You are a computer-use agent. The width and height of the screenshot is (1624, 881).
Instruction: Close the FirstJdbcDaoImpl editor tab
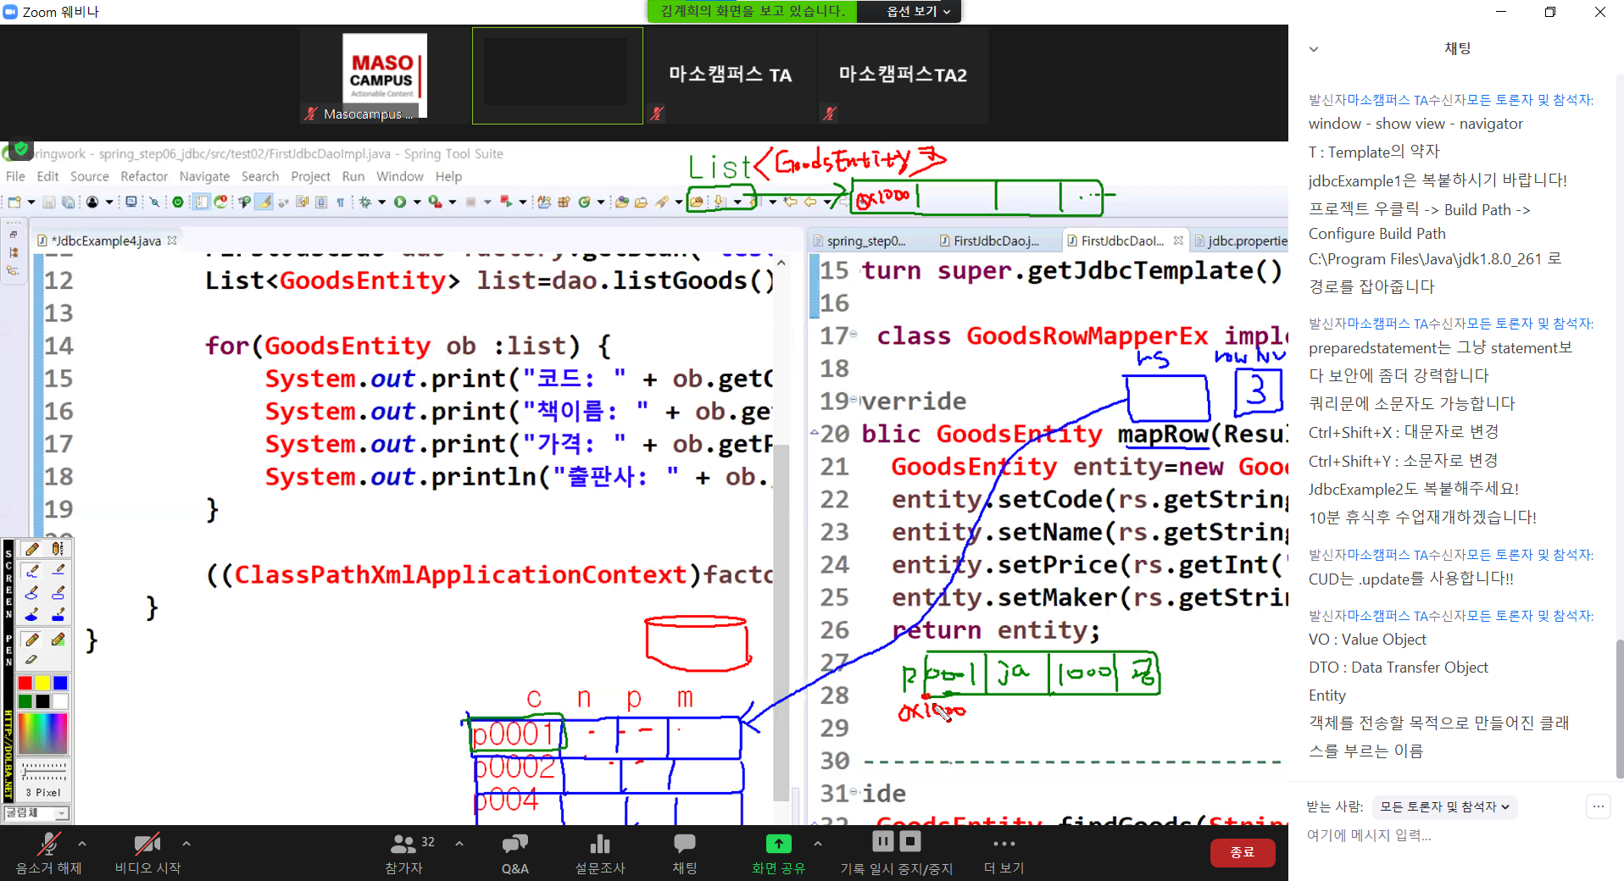1178,241
